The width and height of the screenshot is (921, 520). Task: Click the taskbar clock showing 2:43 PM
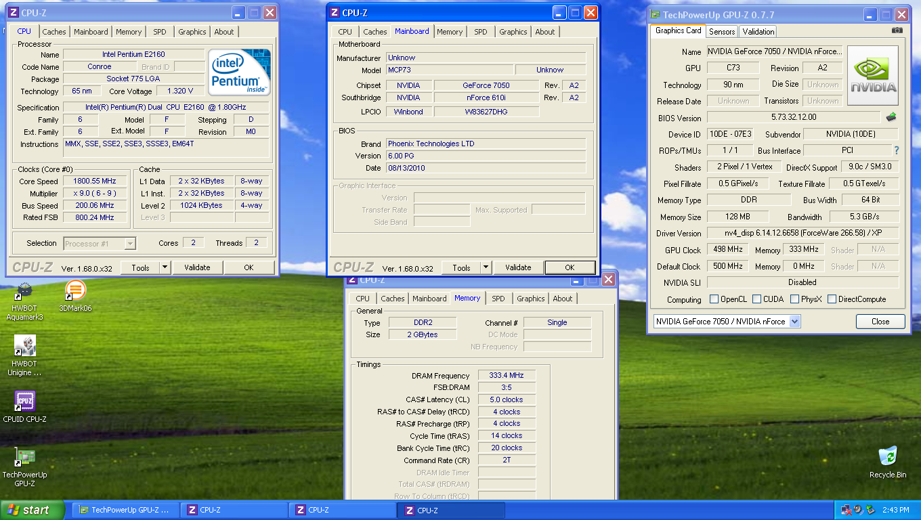(x=896, y=510)
